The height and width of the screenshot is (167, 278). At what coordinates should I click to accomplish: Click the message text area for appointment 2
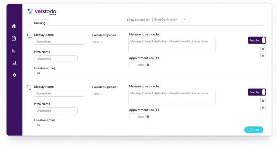[x=172, y=97]
